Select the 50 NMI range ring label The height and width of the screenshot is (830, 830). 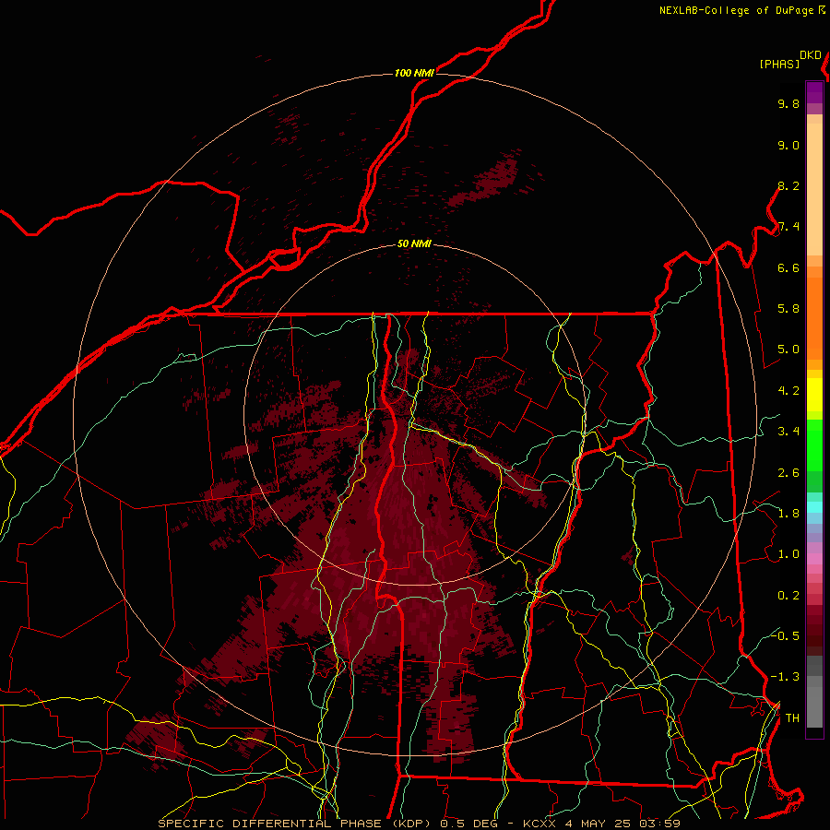click(414, 244)
